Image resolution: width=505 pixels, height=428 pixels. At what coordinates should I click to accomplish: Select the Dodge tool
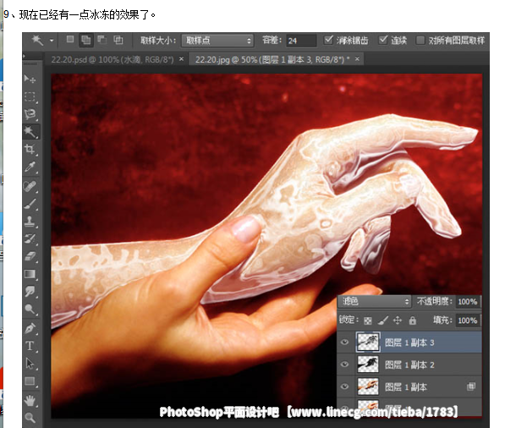(30, 310)
